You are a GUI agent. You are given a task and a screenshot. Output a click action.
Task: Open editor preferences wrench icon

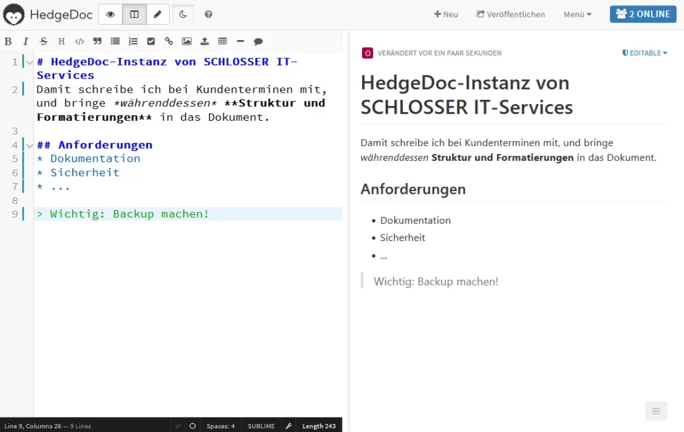pos(289,426)
